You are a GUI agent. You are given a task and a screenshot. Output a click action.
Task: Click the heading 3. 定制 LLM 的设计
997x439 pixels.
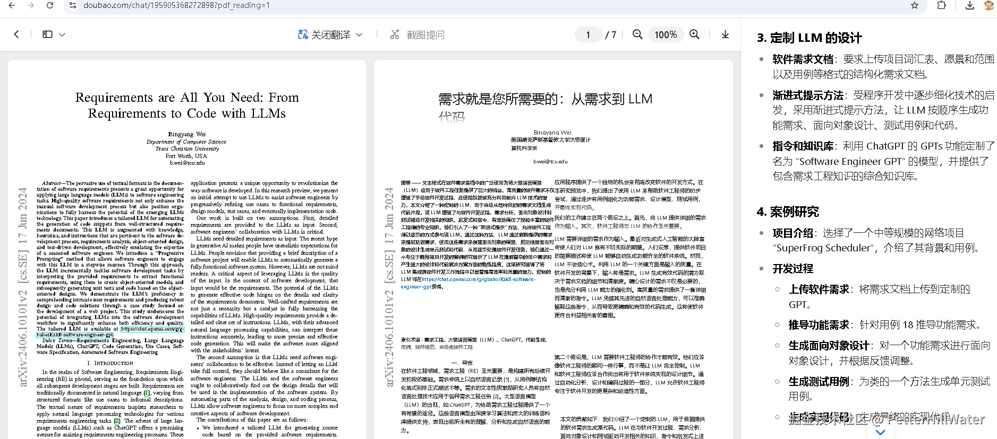809,38
